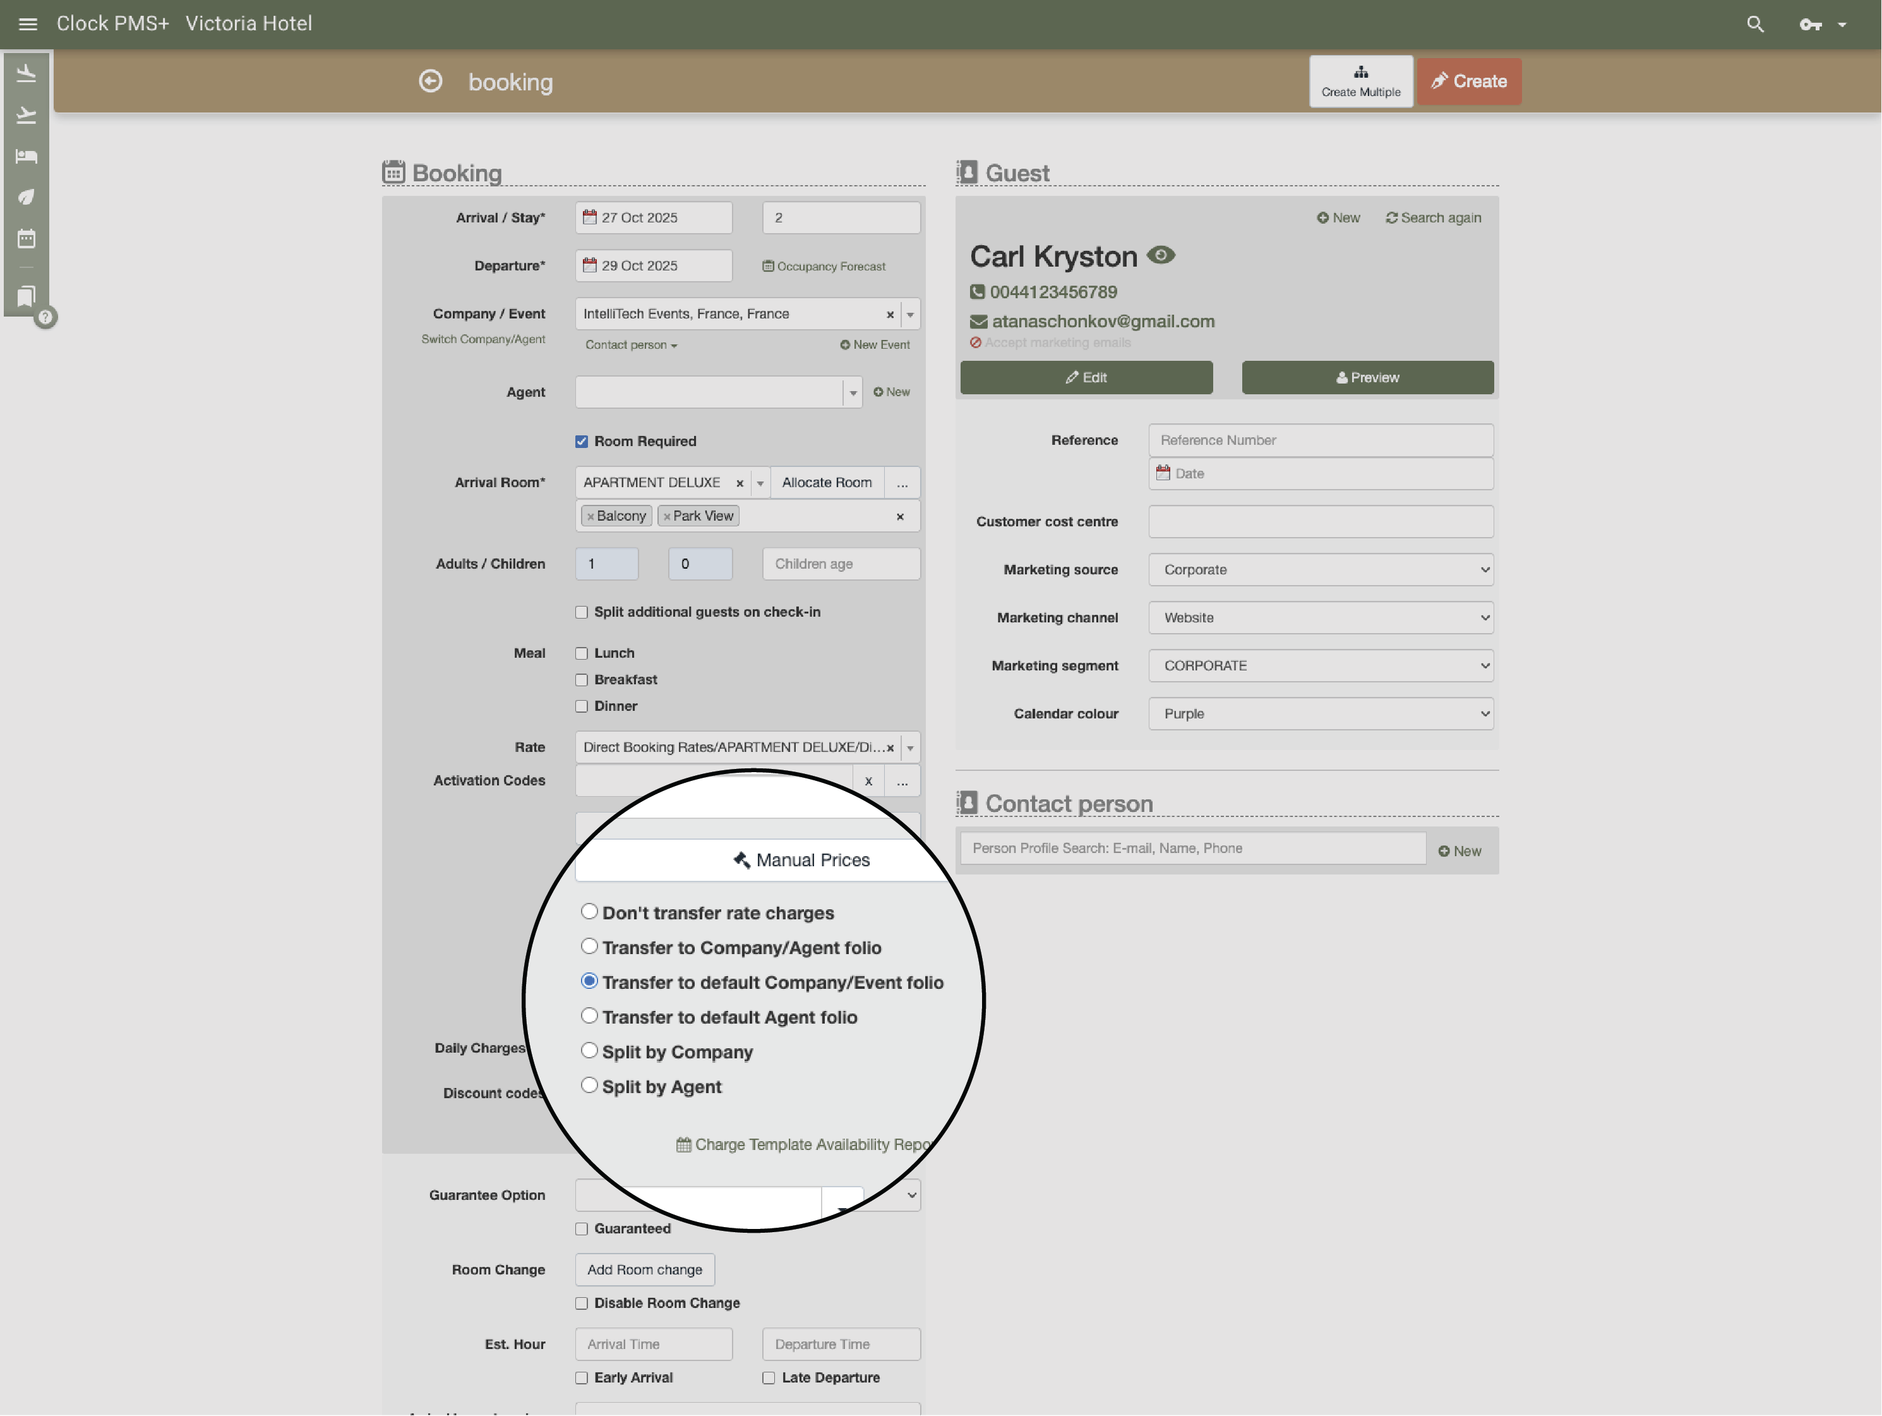Open the Calendar colour Purple selector
This screenshot has width=1882, height=1416.
click(1321, 713)
